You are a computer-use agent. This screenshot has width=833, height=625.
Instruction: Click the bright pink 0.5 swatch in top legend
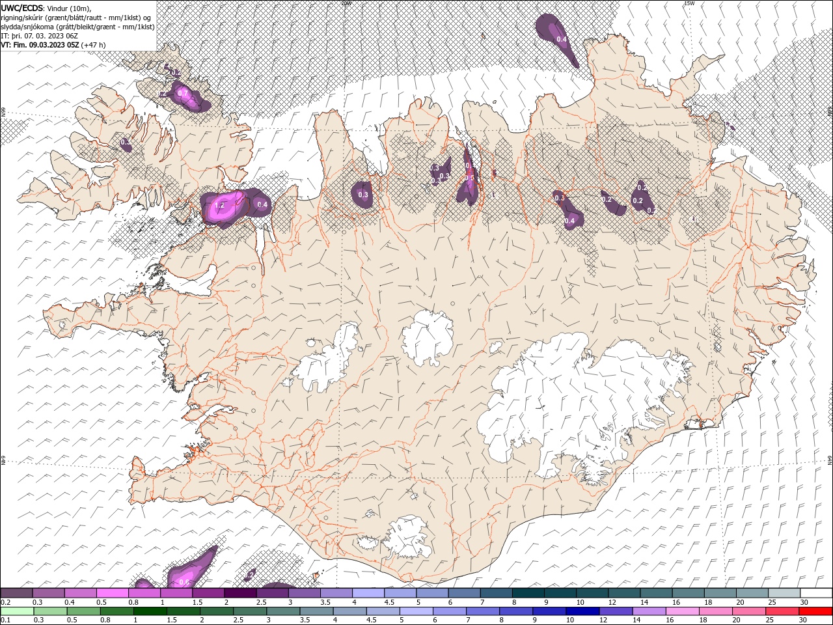click(113, 593)
